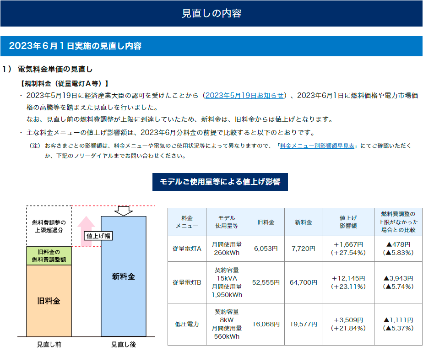Click the 2023年6月1日実施の見直し内容 heading
Image resolution: width=423 pixels, height=357 pixels.
pyautogui.click(x=211, y=46)
